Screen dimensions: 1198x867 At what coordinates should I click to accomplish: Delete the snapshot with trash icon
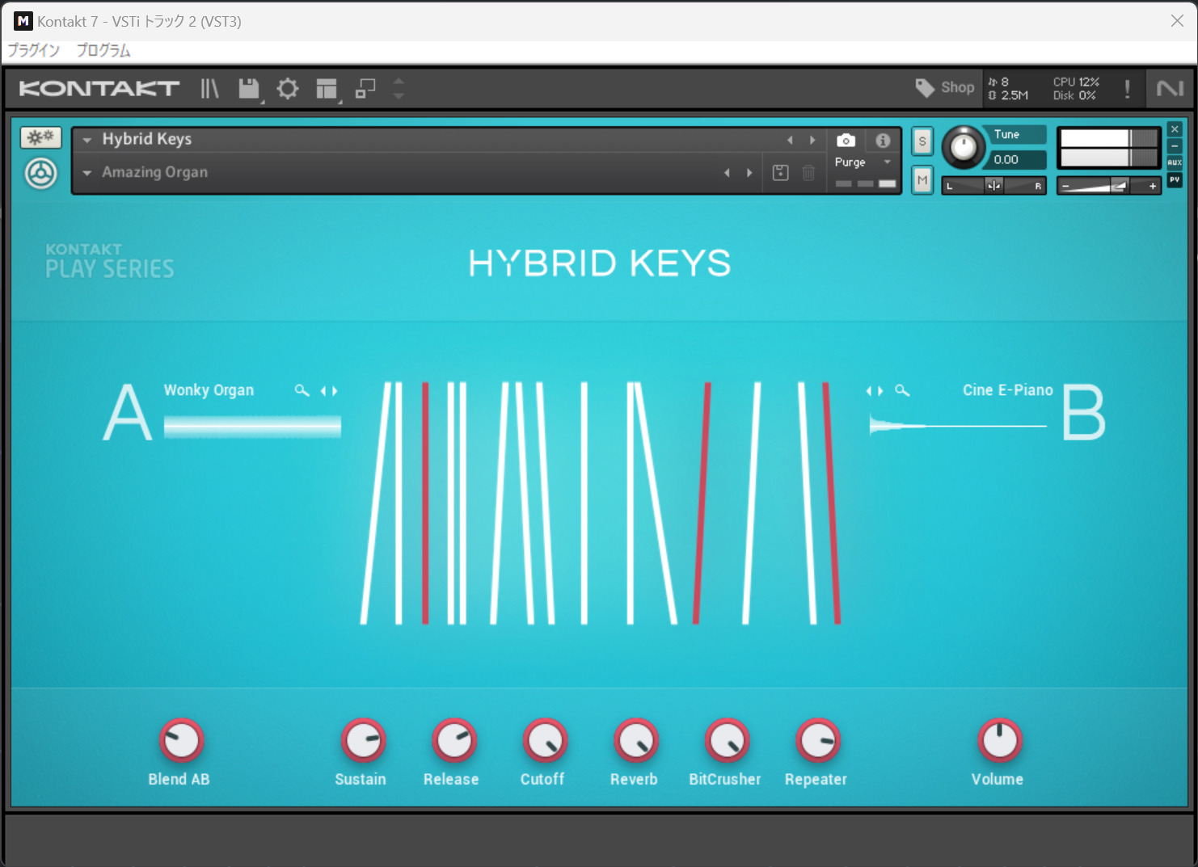pos(808,172)
